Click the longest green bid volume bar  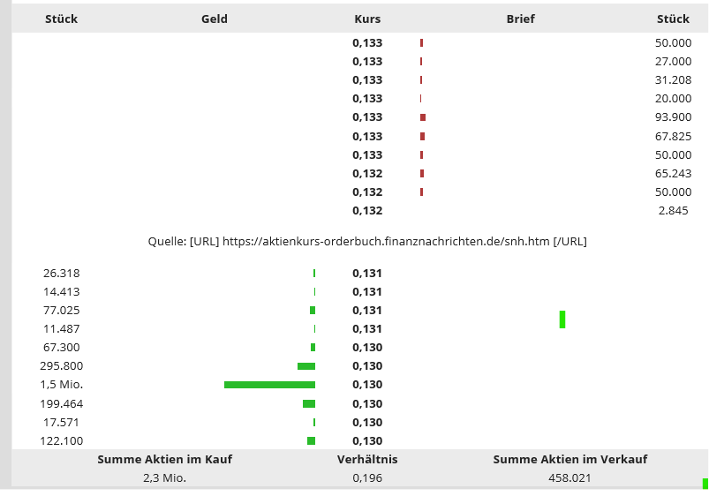tap(269, 385)
